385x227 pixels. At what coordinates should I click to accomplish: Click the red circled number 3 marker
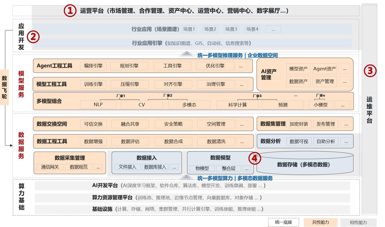pos(370,71)
